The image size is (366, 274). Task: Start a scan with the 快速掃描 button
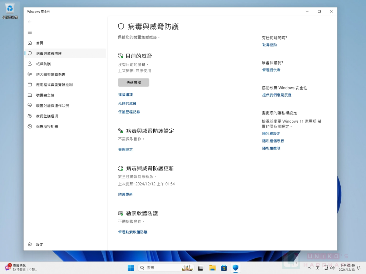click(134, 82)
